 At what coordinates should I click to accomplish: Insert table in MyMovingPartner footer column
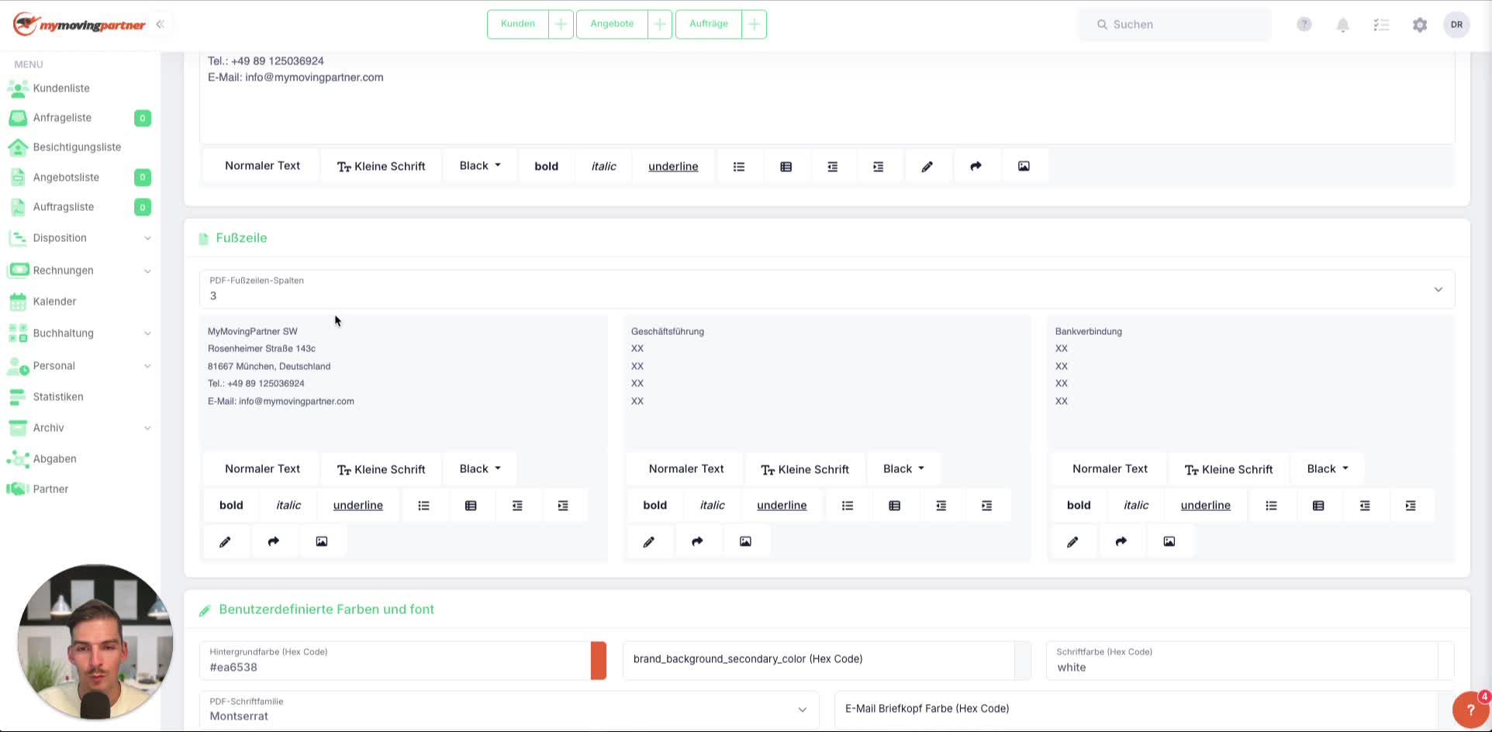point(471,506)
